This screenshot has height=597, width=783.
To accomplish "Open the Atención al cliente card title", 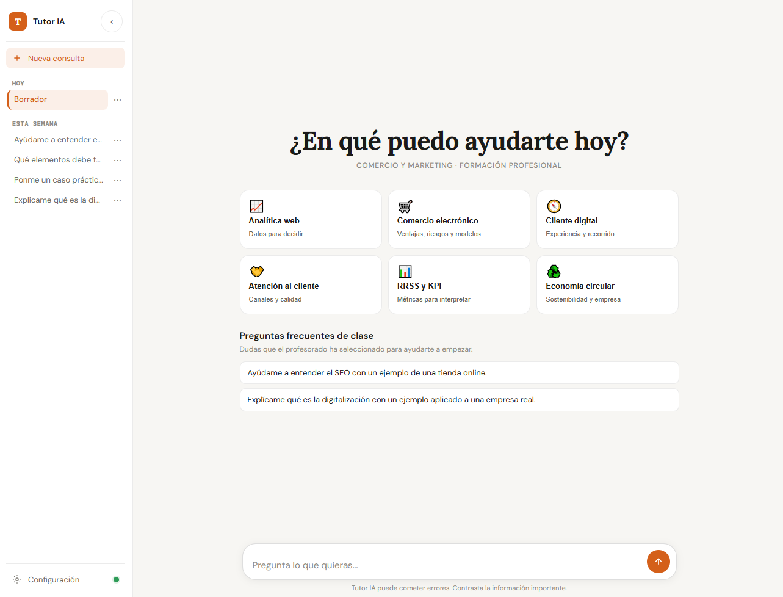I will (284, 286).
